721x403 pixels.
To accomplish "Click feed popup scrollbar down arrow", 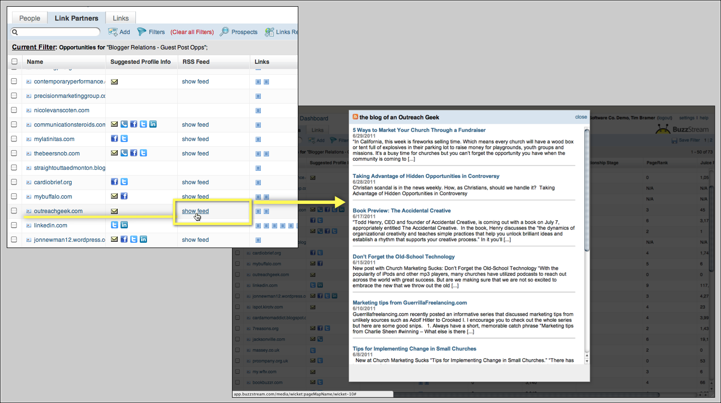I will click(x=587, y=361).
